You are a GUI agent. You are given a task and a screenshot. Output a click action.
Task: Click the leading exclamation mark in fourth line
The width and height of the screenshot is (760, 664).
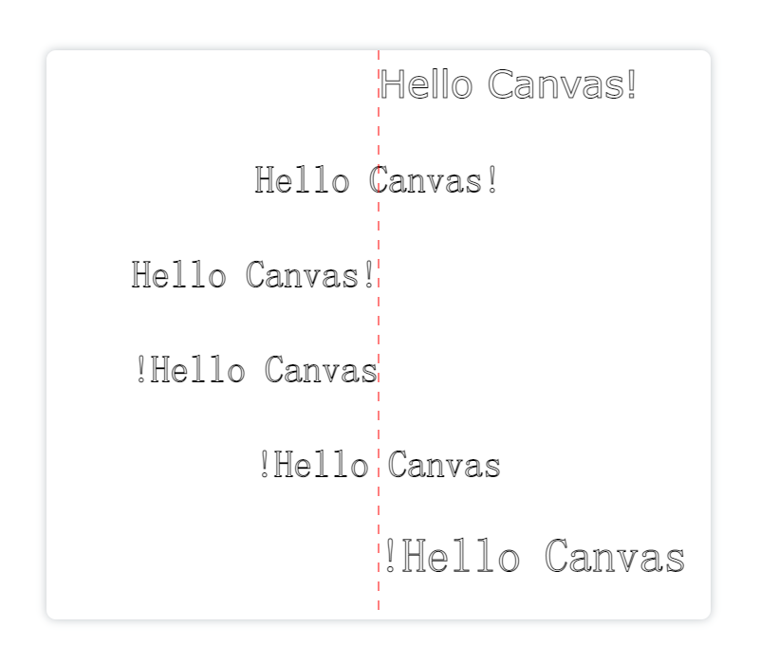[141, 369]
